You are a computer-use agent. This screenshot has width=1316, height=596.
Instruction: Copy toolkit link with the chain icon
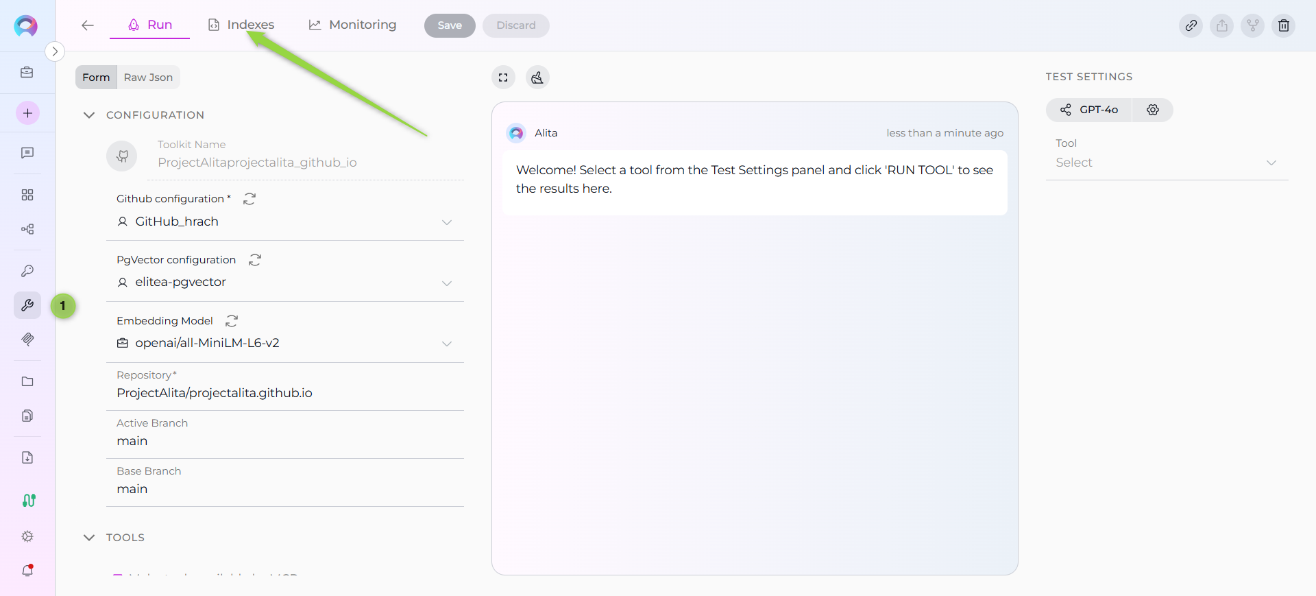1191,25
